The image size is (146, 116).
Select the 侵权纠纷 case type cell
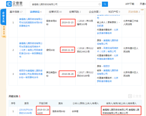(50, 50)
